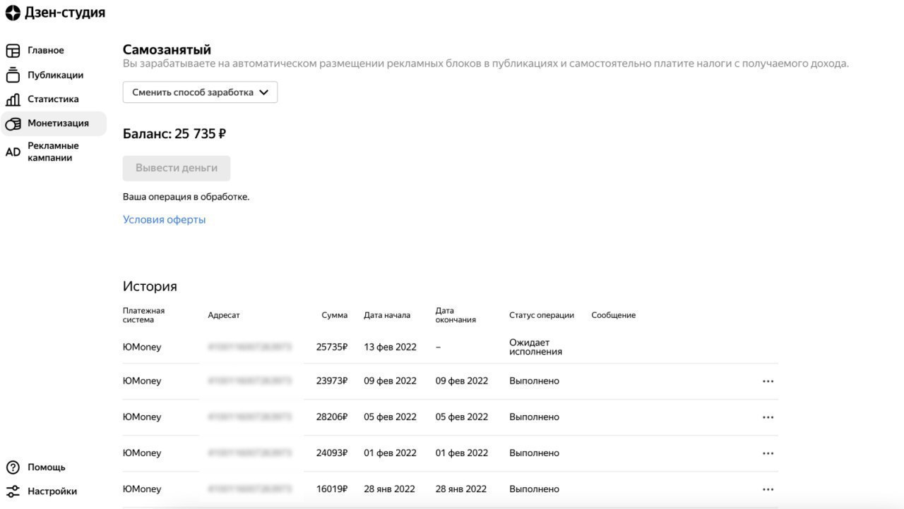Open the AD Рекламные кампании icon
The image size is (904, 509).
[13, 152]
